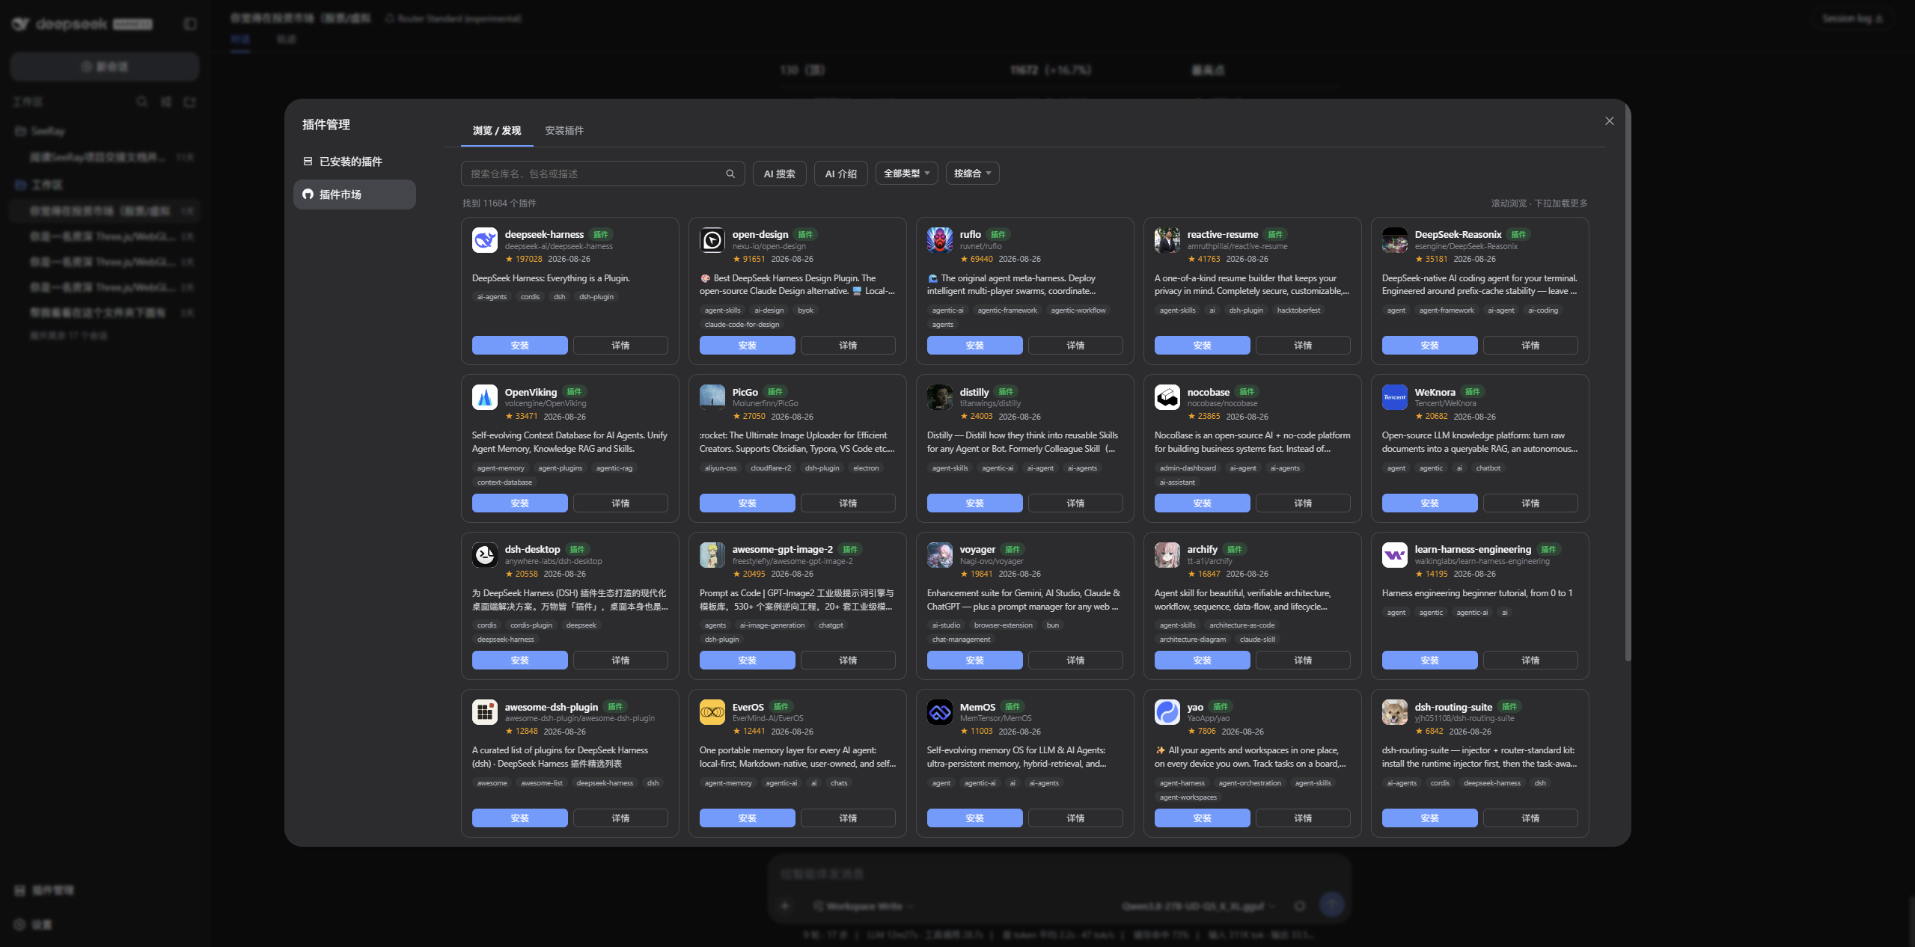This screenshot has width=1915, height=947.
Task: Click the yao plugin logo
Action: (1167, 712)
